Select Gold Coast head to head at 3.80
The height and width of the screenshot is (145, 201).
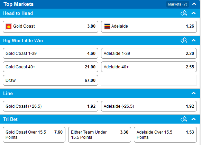51,27
